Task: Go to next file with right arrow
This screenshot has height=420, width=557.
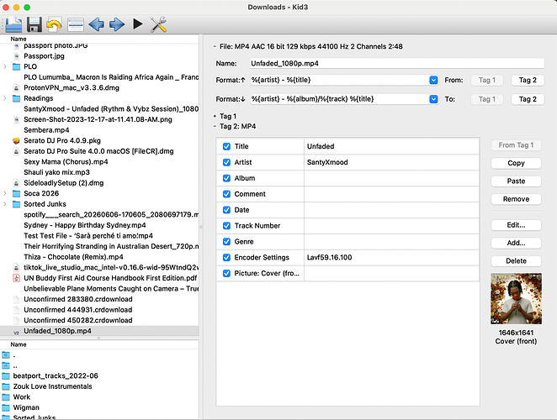Action: coord(117,25)
